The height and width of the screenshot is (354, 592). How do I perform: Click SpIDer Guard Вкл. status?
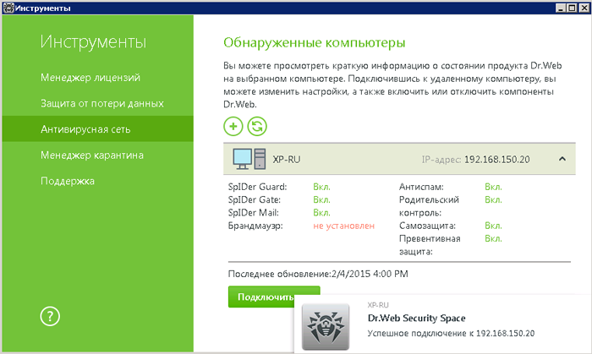pos(321,187)
